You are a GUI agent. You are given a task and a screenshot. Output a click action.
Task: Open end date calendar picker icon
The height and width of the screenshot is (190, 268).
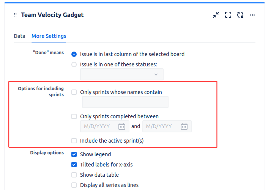[x=184, y=126]
